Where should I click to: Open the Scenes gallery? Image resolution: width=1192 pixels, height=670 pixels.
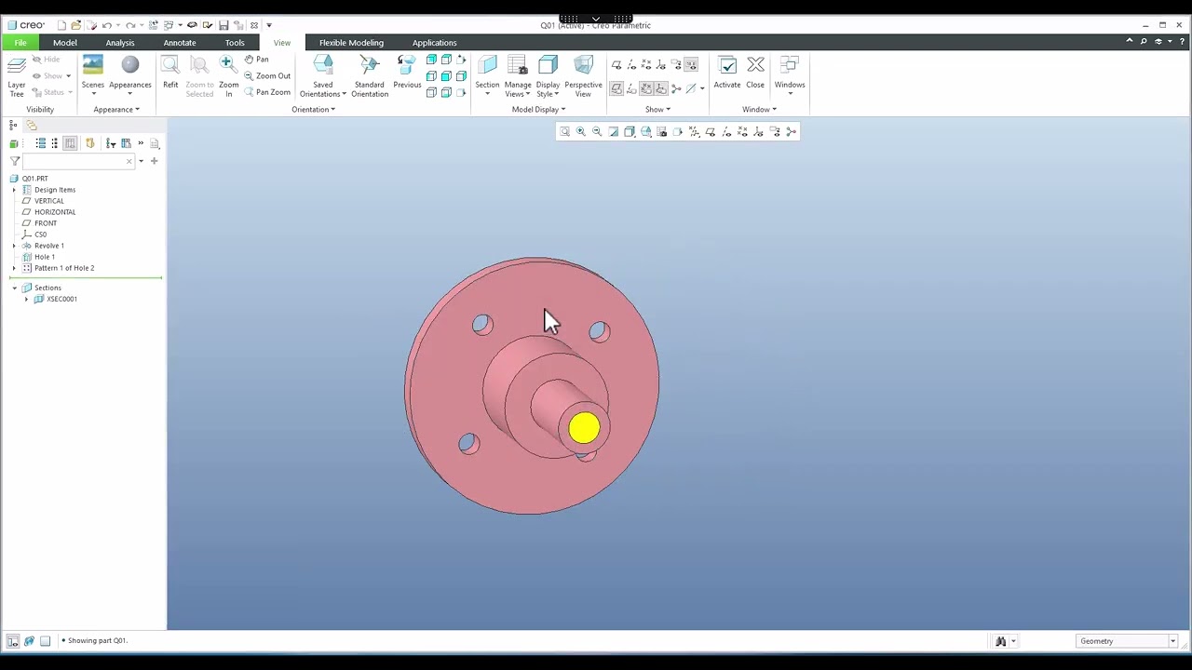(x=92, y=76)
